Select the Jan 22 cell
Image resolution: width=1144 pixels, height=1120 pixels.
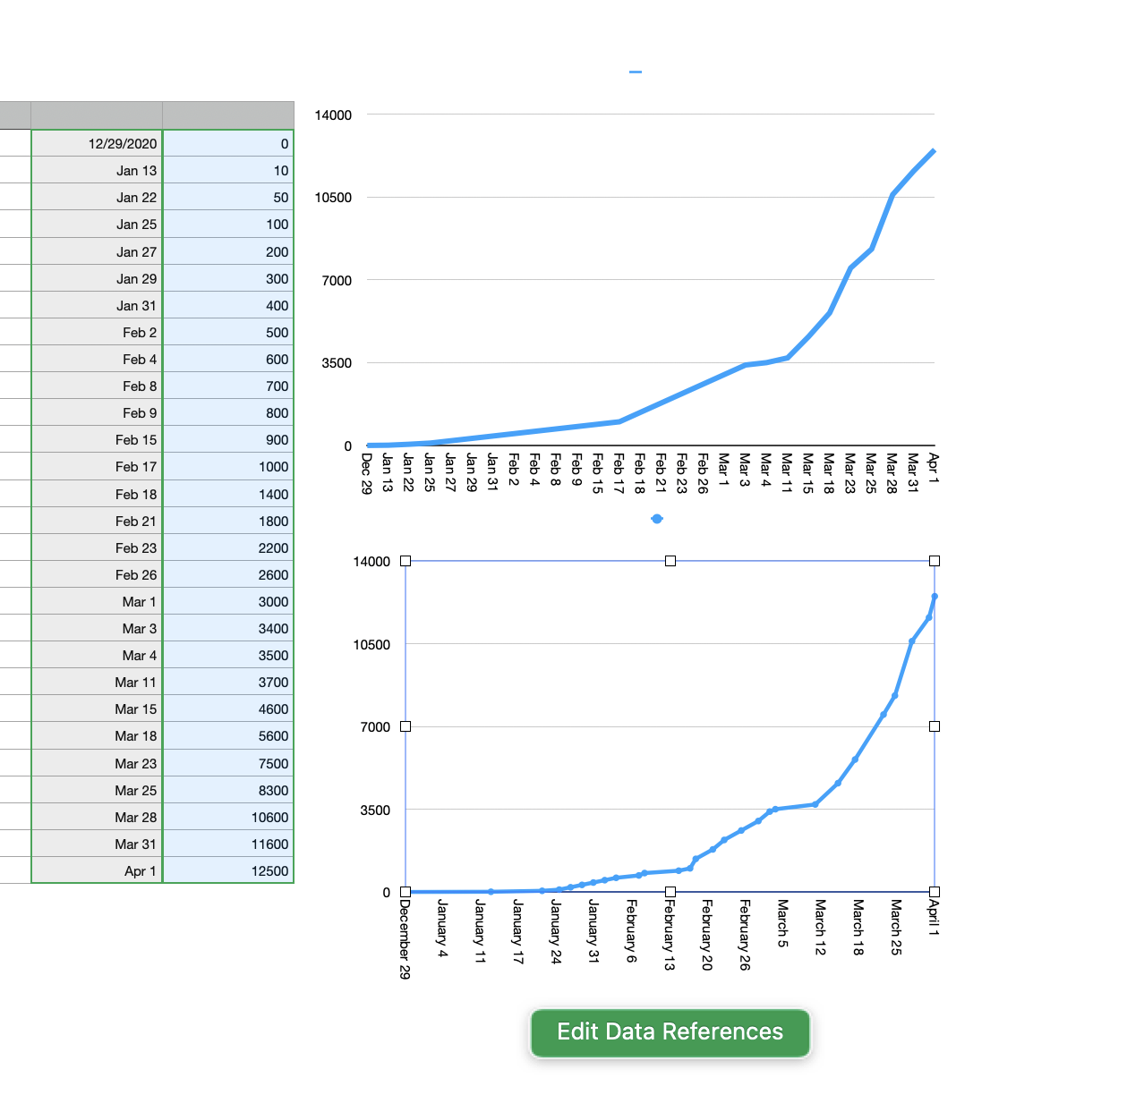click(97, 197)
